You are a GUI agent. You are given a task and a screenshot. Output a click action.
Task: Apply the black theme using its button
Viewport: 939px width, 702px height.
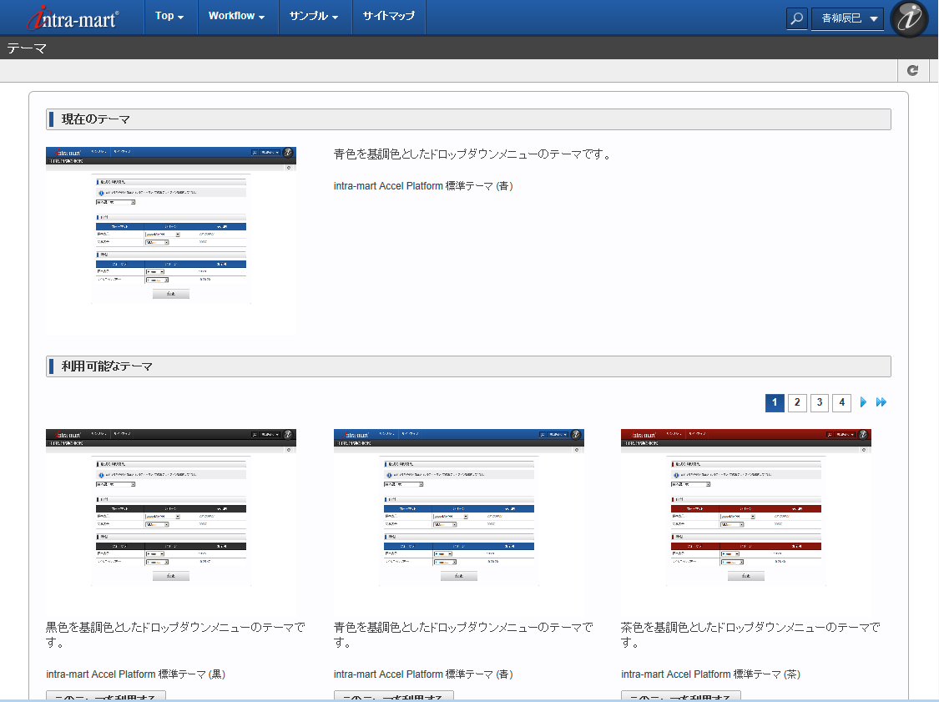pyautogui.click(x=106, y=696)
